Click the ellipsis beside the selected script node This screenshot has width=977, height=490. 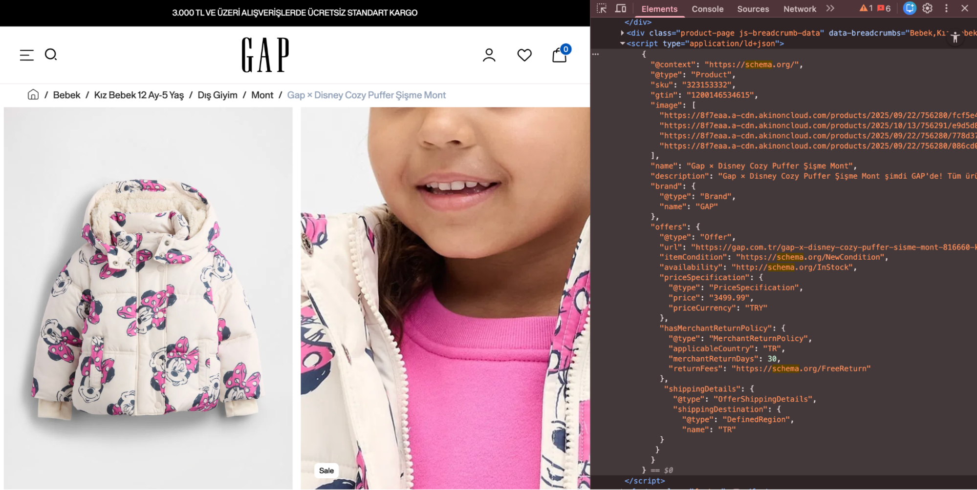coord(595,54)
